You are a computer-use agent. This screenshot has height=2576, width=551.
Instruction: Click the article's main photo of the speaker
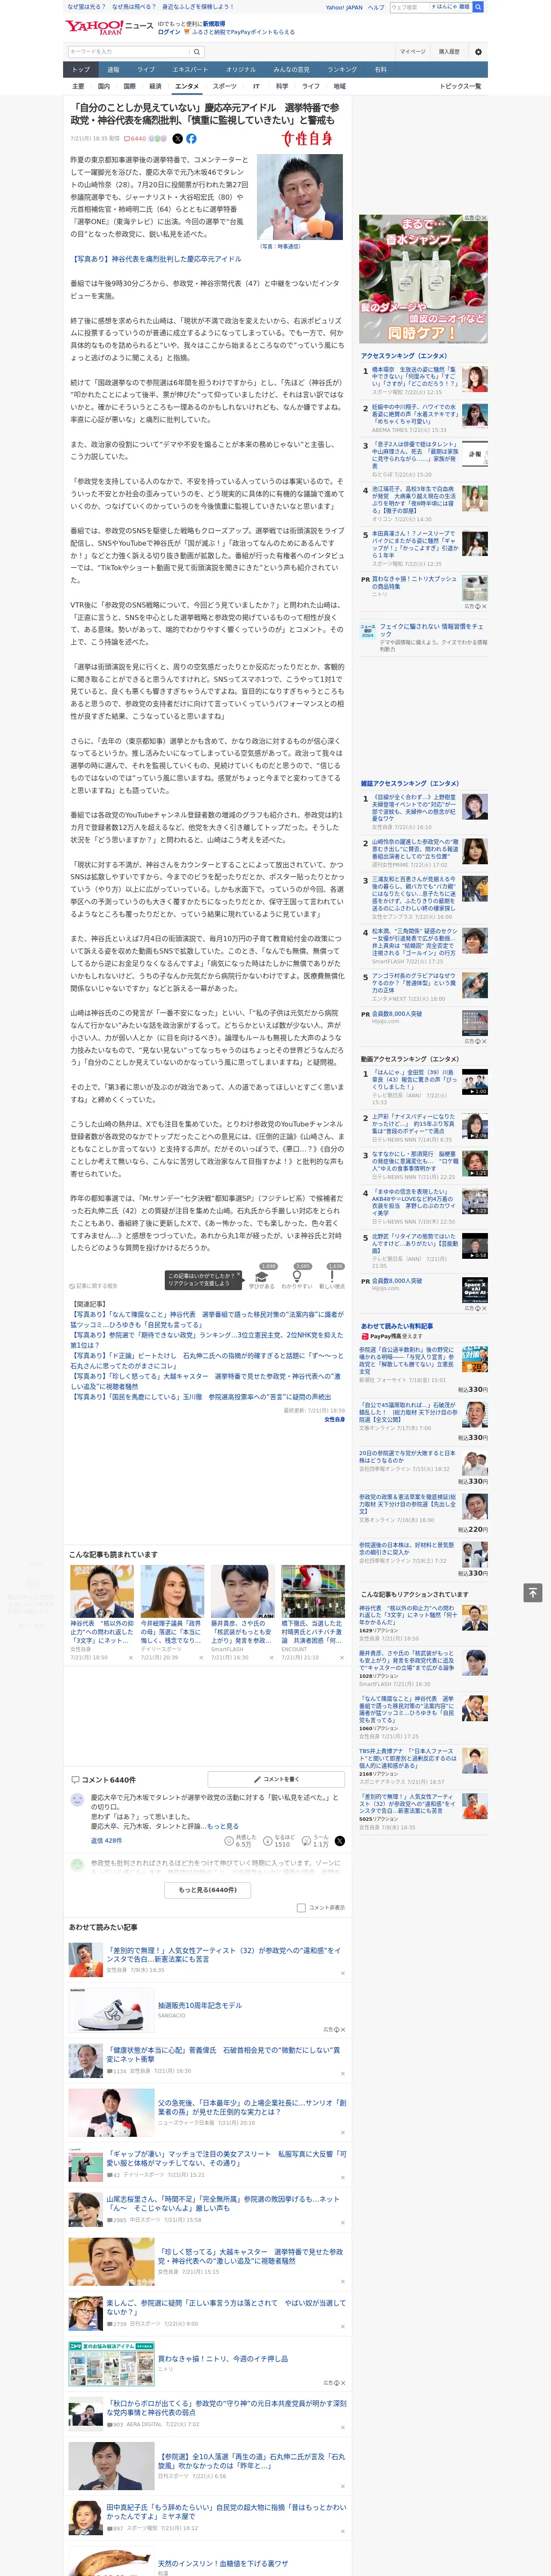pyautogui.click(x=299, y=197)
